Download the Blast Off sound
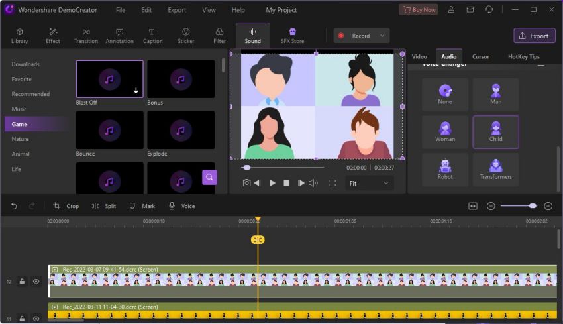This screenshot has height=324, width=563. 136,91
